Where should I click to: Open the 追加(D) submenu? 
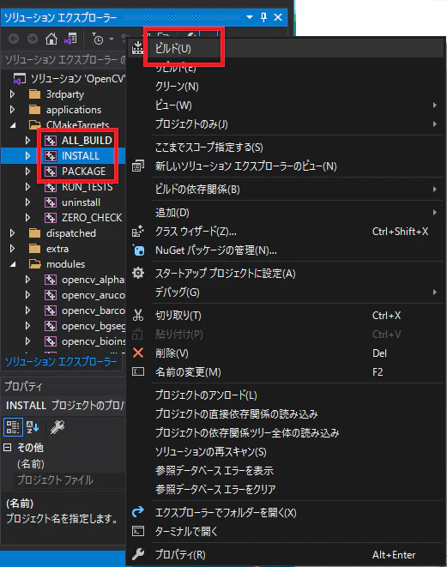coord(286,212)
